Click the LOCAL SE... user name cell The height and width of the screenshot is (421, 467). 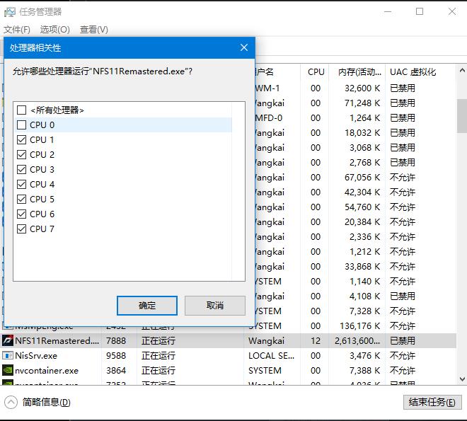[x=271, y=355]
